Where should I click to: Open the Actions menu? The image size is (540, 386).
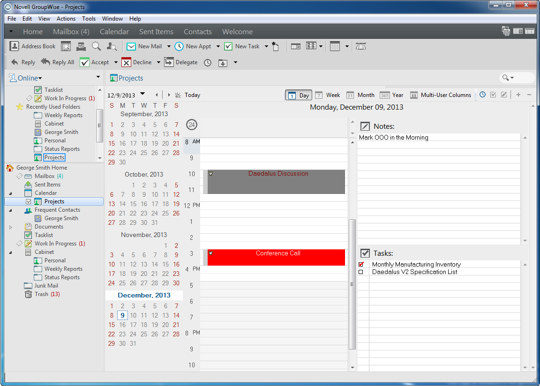click(x=66, y=19)
